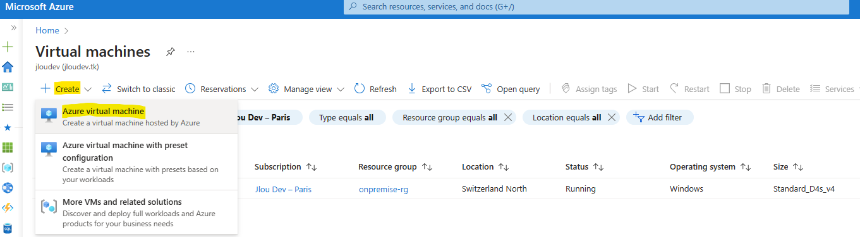This screenshot has width=860, height=237.
Task: Open the Home icon in sidebar
Action: pos(8,67)
